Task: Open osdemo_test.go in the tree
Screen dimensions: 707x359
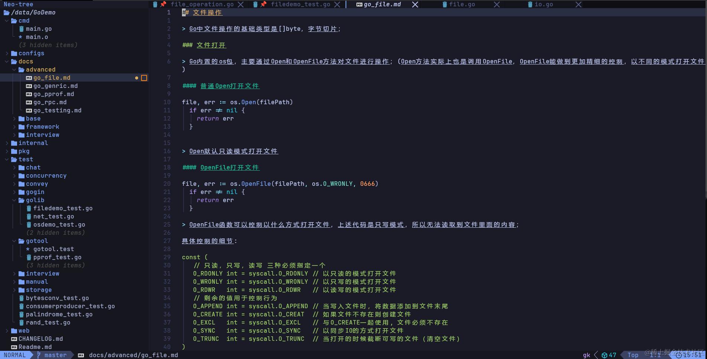Action: point(59,225)
